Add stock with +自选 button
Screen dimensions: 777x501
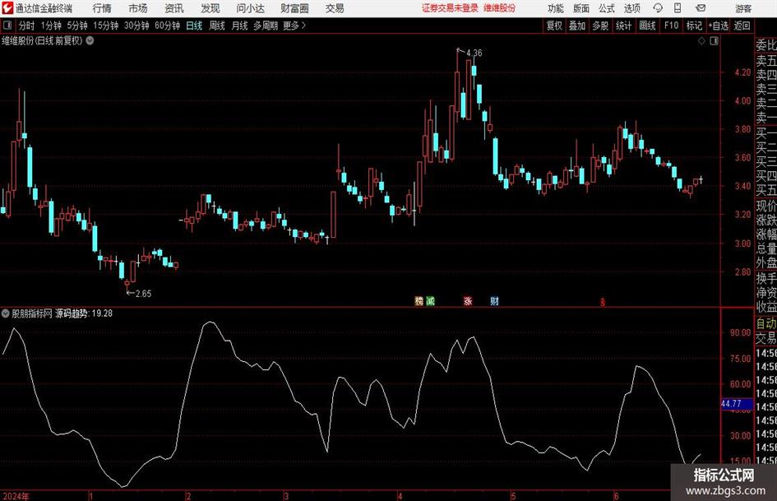click(719, 26)
